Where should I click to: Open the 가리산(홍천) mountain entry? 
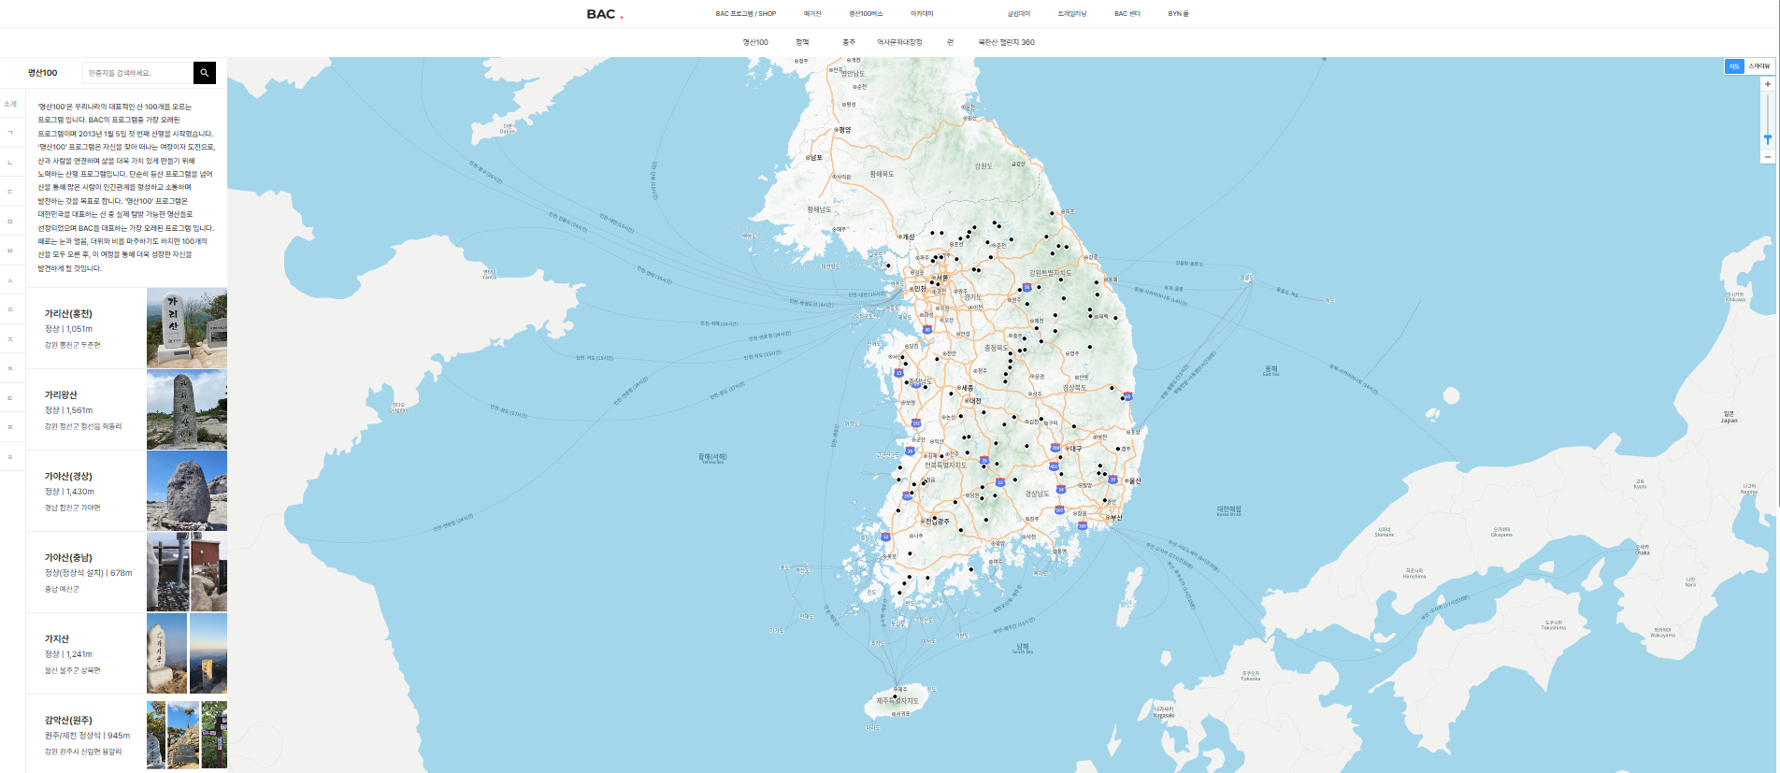[126, 328]
